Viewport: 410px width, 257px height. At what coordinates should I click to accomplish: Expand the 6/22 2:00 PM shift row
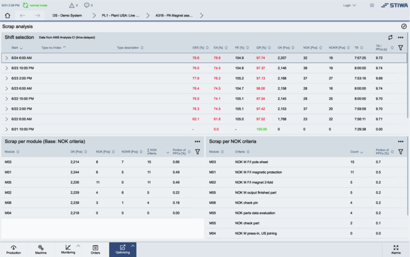click(x=7, y=109)
